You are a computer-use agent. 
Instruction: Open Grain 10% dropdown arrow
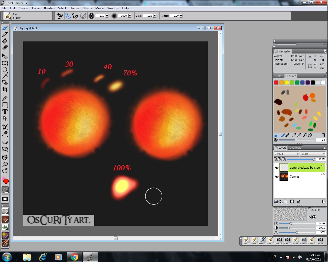pyautogui.click(x=155, y=16)
